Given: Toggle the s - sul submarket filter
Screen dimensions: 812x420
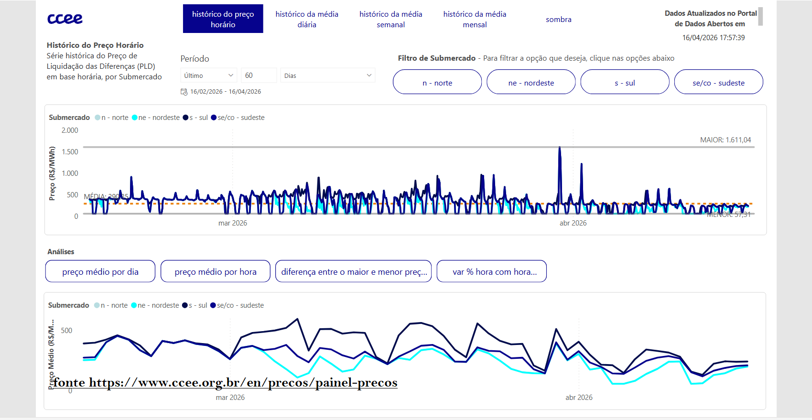Looking at the screenshot, I should [x=624, y=82].
